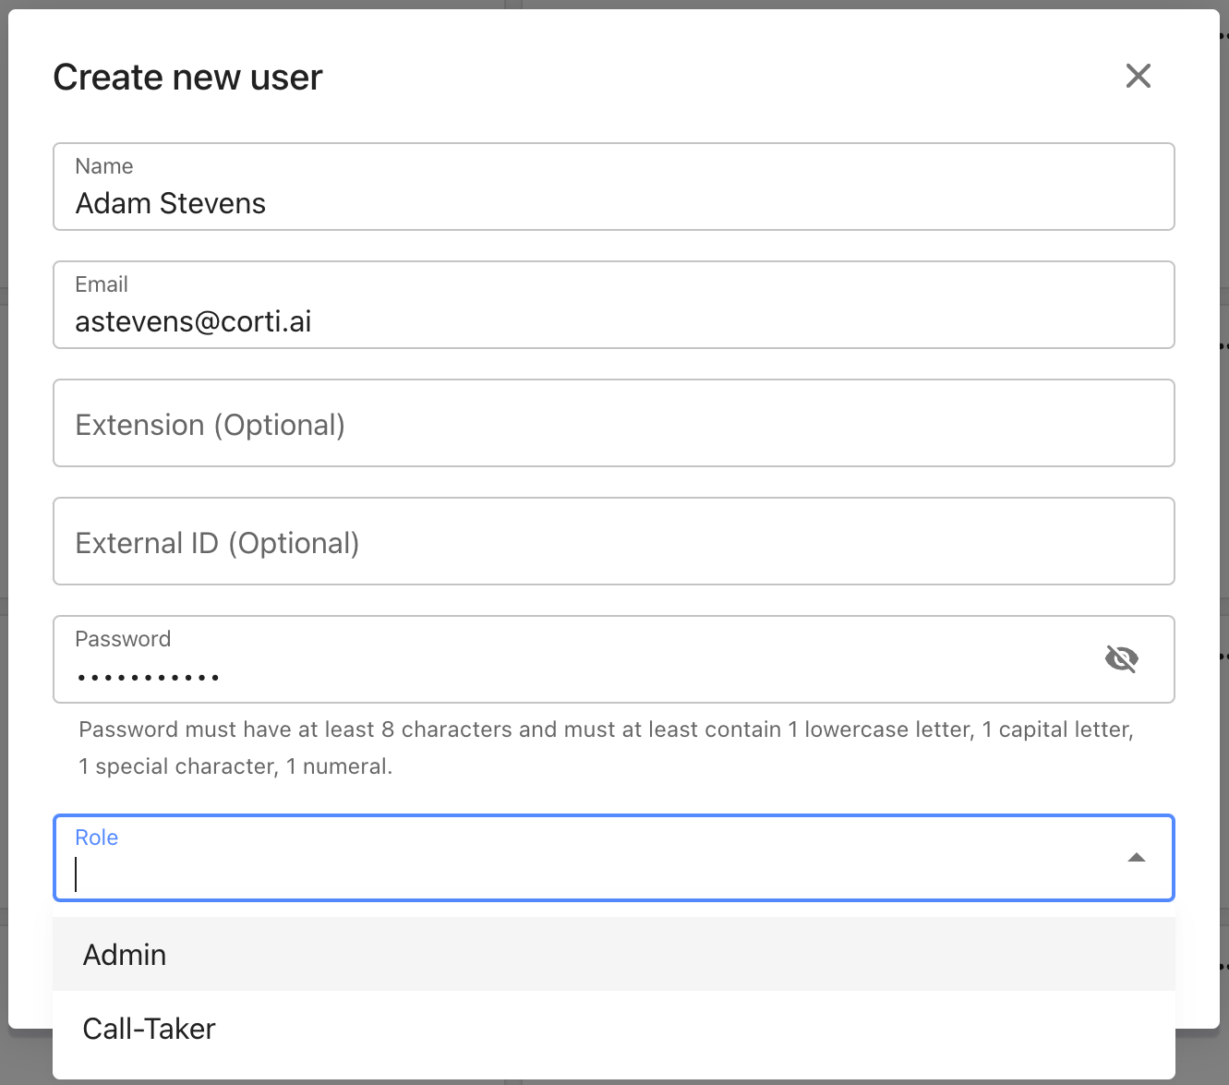Screen dimensions: 1229x1085
Task: Close the Create new user dialog
Action: click(x=1138, y=76)
